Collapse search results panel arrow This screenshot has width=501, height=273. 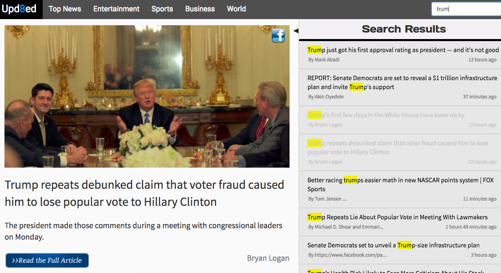296,31
